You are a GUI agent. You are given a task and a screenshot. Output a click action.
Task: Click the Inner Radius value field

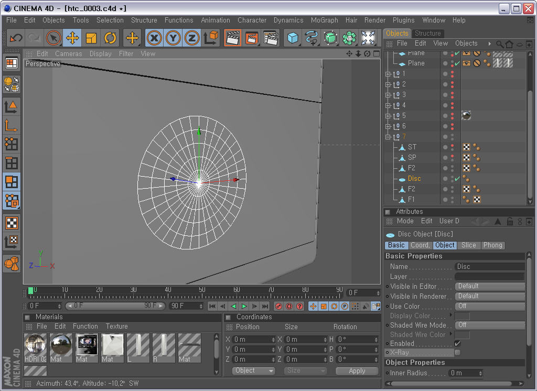click(466, 373)
